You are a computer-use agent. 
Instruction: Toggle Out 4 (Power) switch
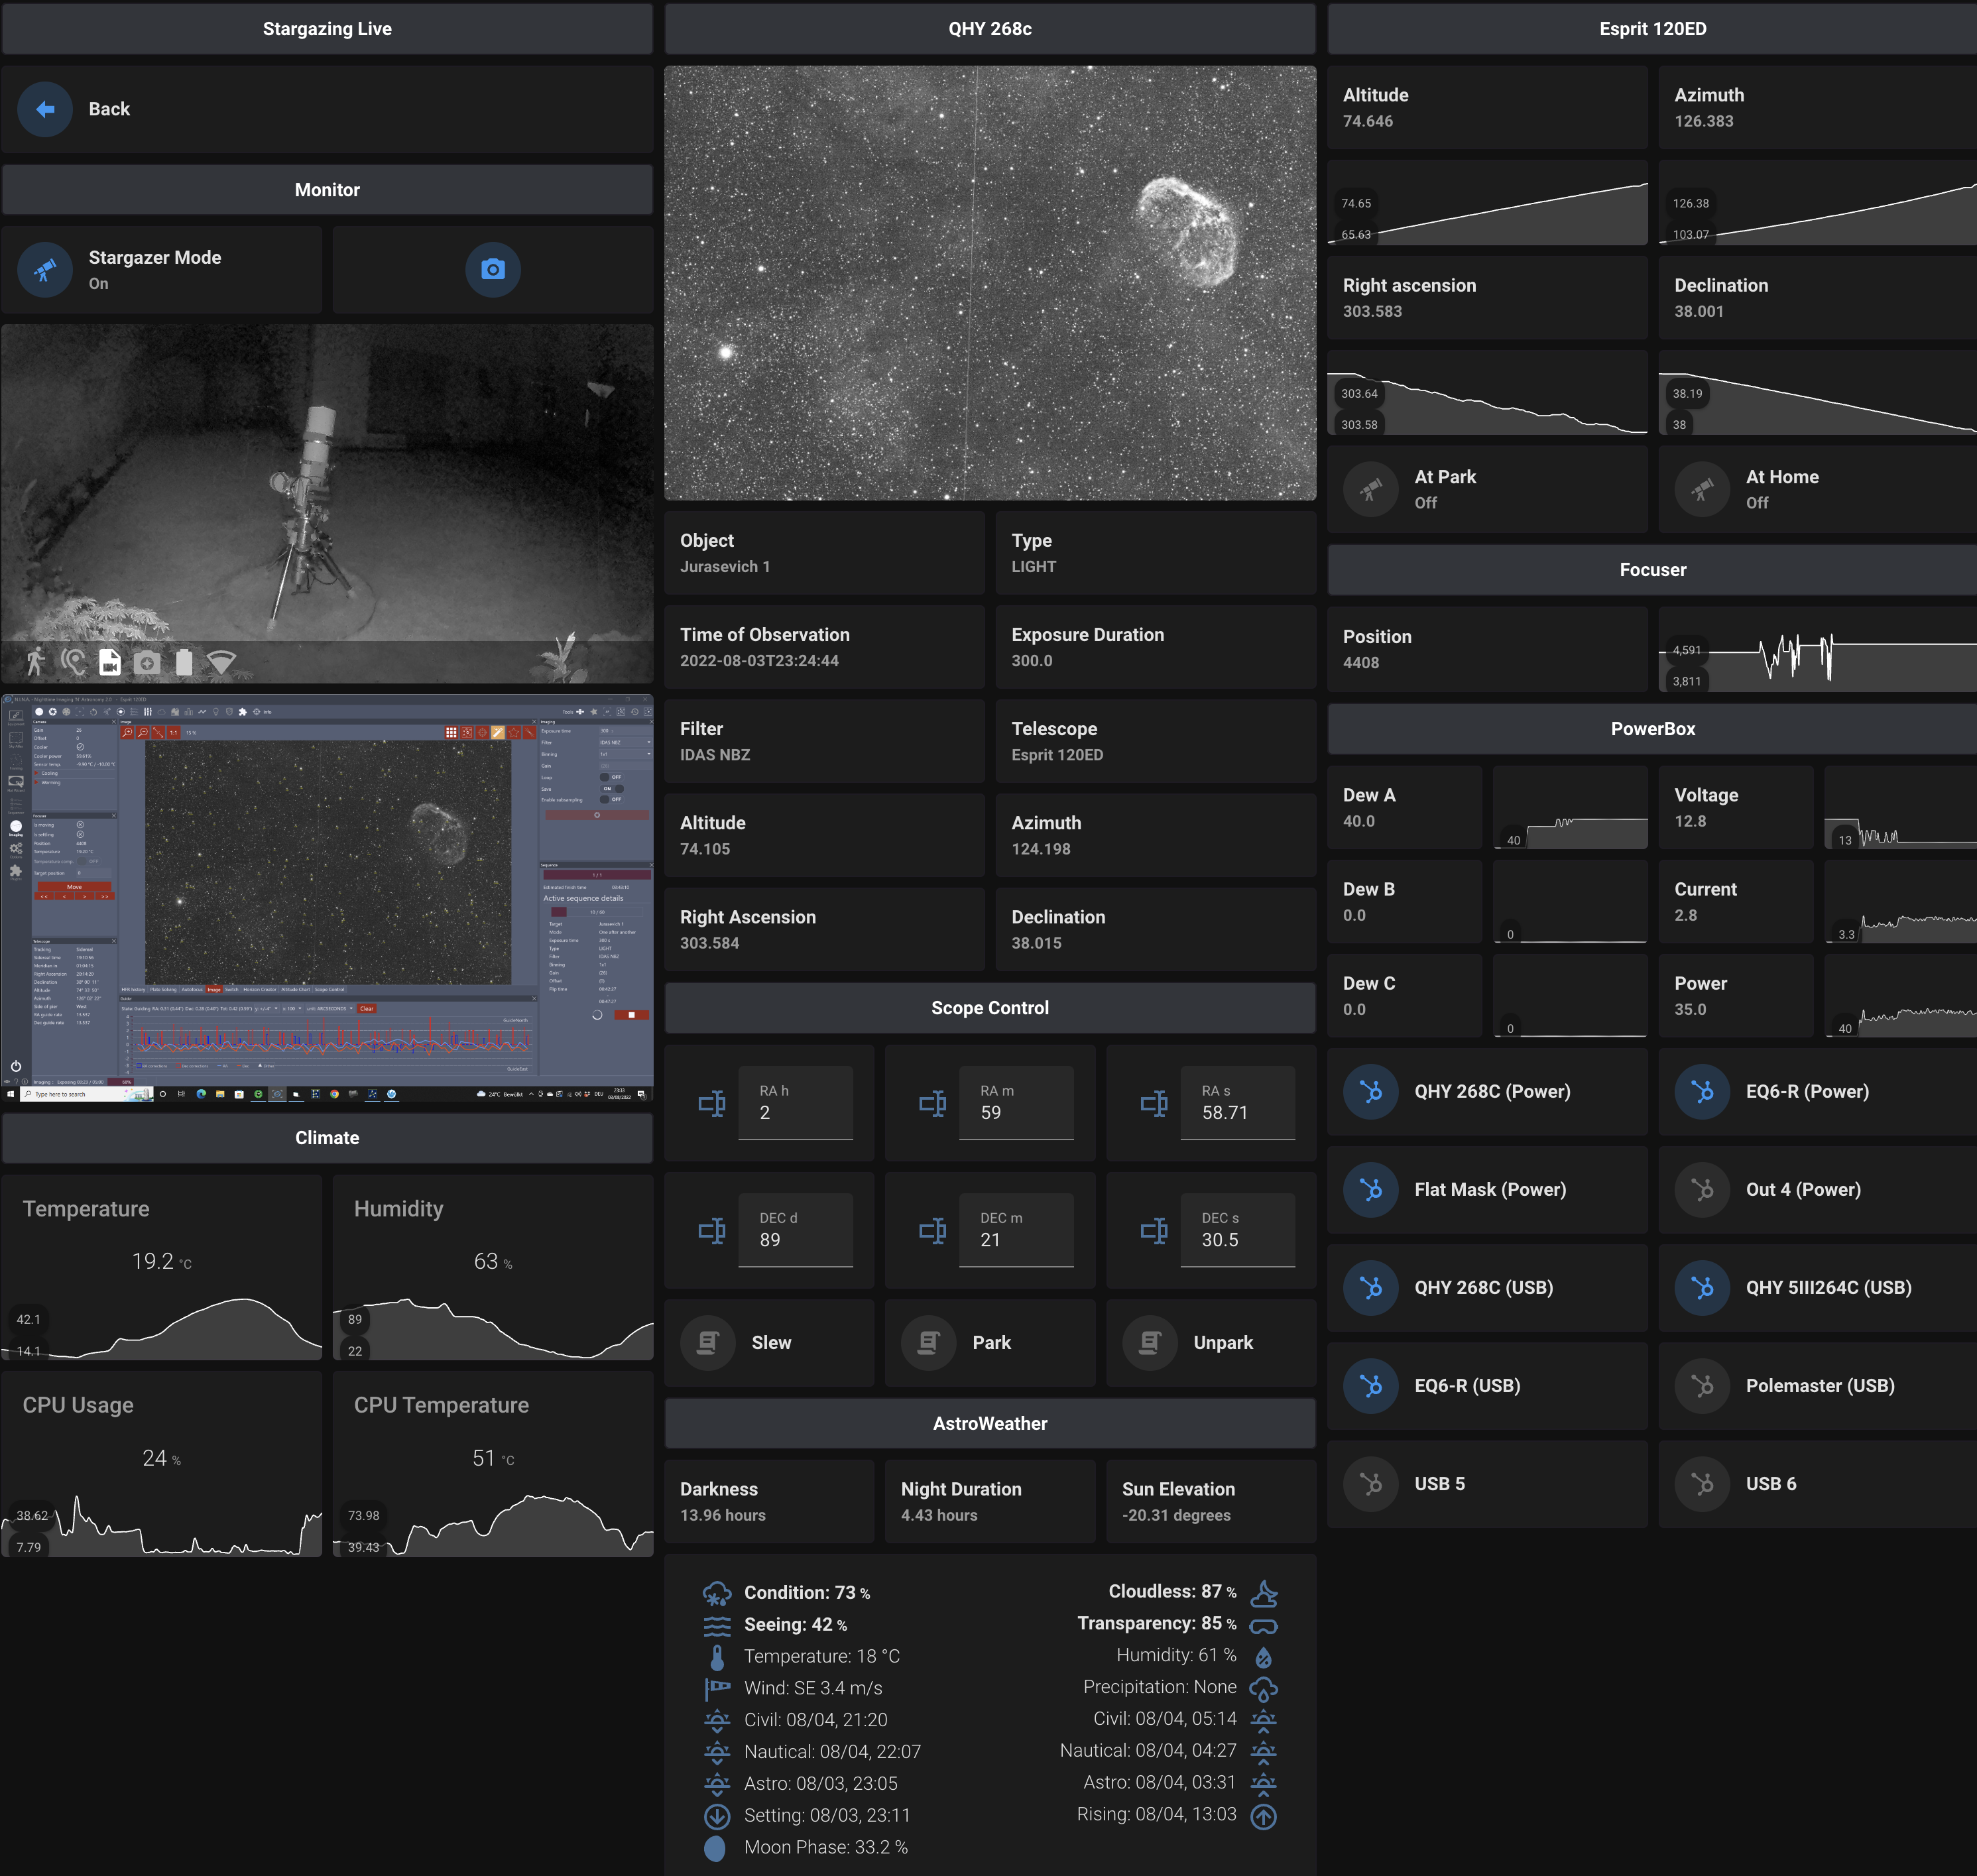pyautogui.click(x=1702, y=1189)
